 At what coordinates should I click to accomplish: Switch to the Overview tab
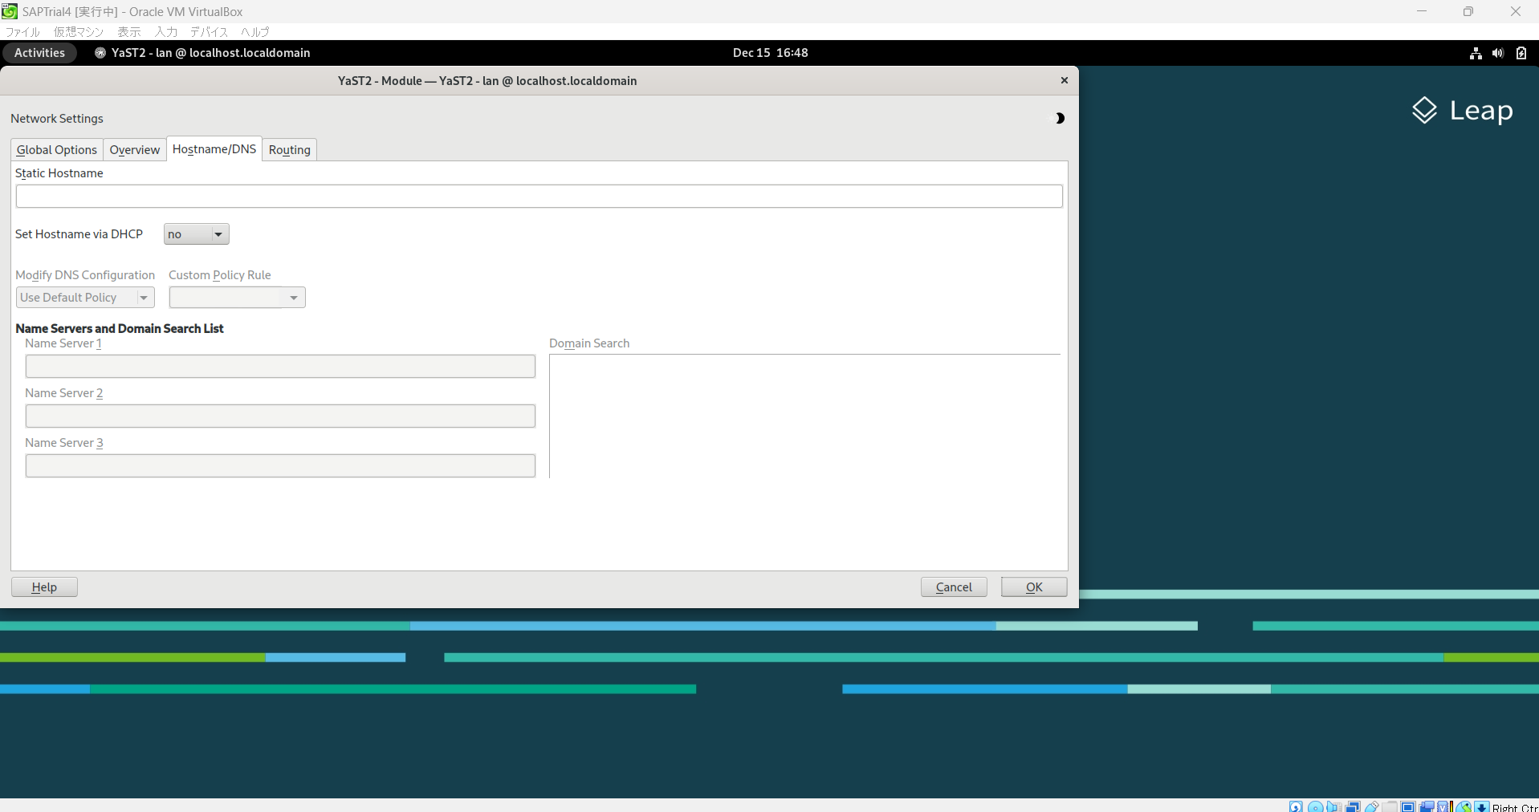pyautogui.click(x=135, y=150)
